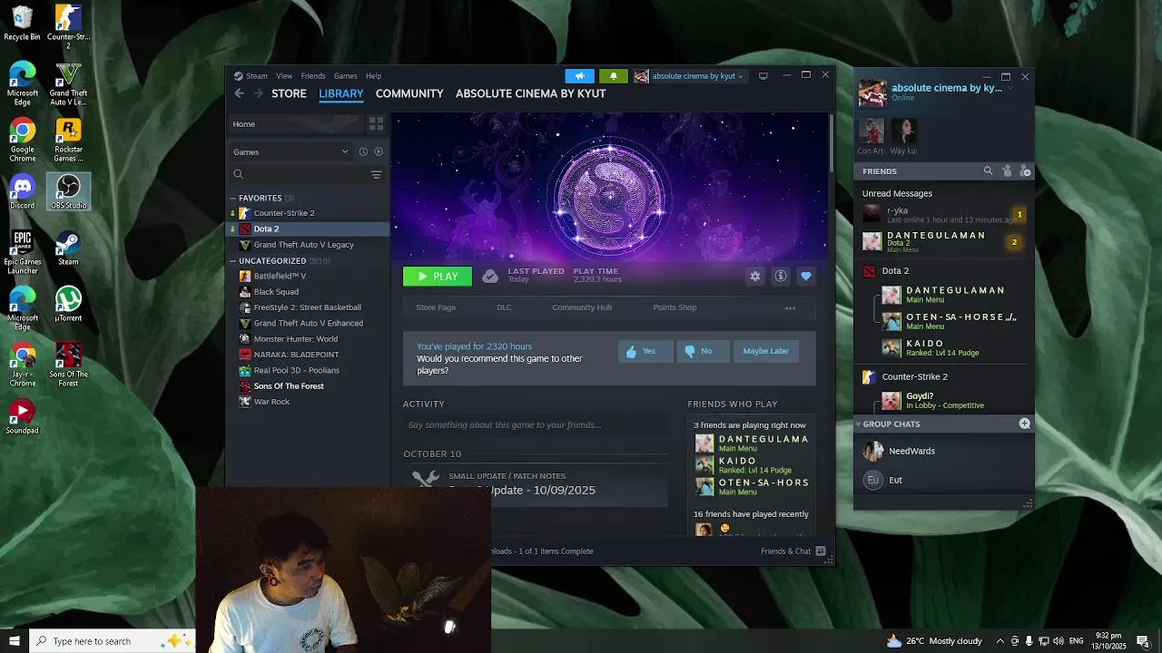Click No thumbs-down recommendation button

(703, 351)
